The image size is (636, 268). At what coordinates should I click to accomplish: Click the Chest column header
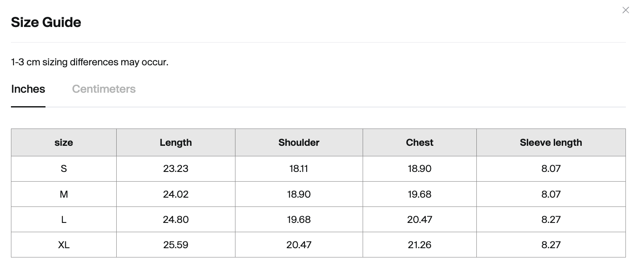point(420,142)
